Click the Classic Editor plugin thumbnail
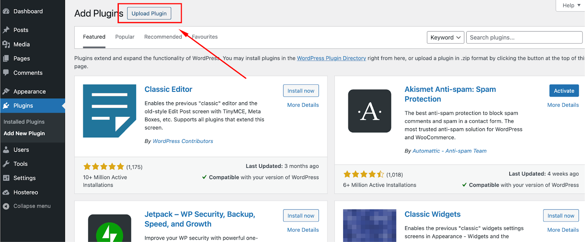The width and height of the screenshot is (585, 242). click(110, 111)
